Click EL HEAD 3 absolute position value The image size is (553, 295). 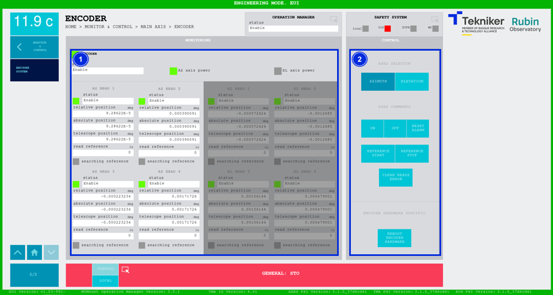[x=238, y=210]
